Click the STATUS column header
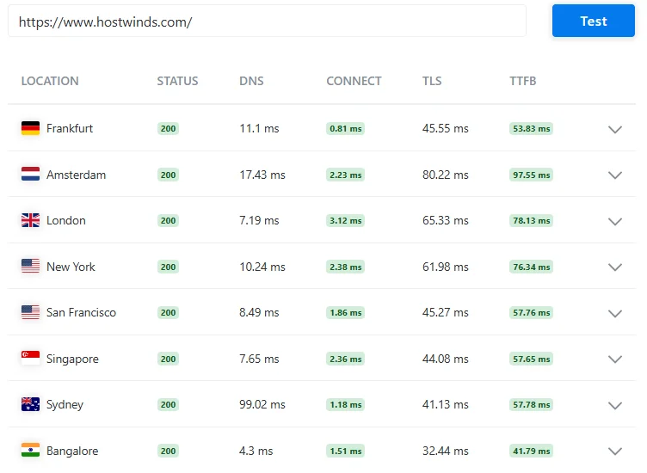The height and width of the screenshot is (473, 647). coord(177,81)
